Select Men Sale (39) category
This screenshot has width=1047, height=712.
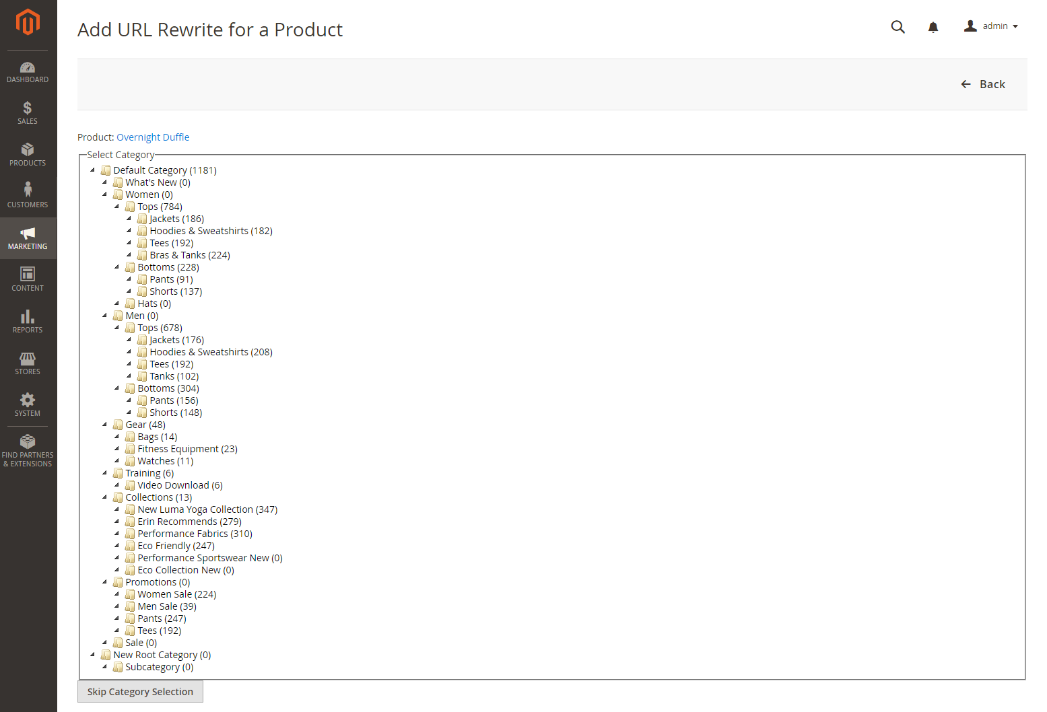point(167,606)
